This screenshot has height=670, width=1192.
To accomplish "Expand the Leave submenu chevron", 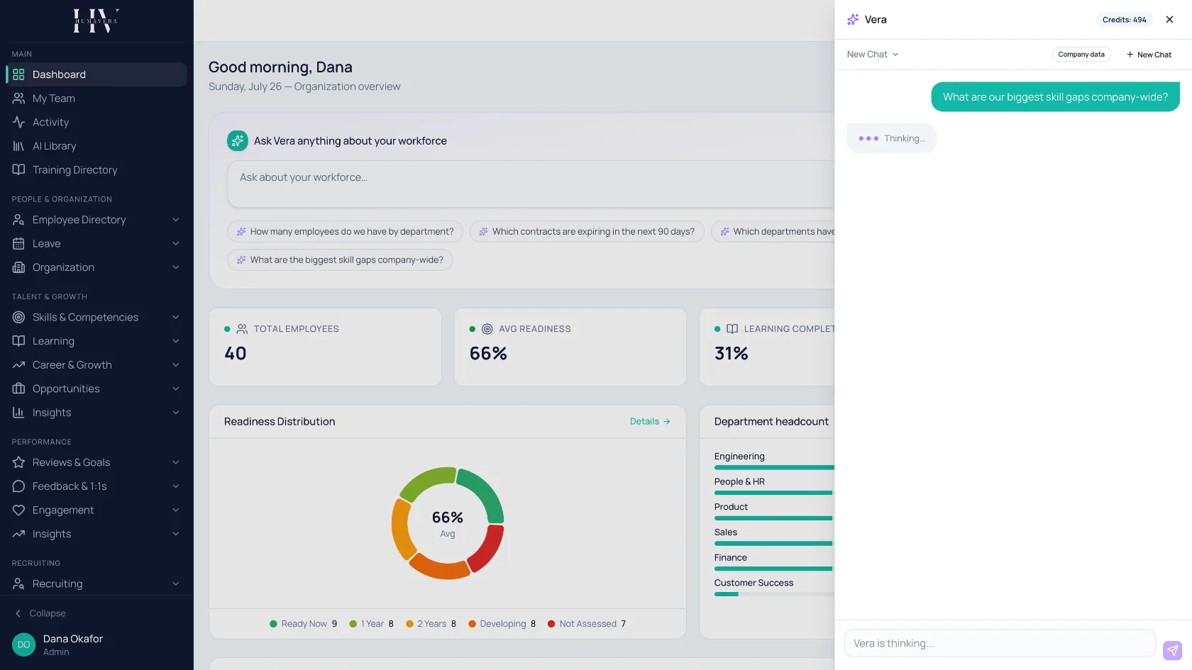I will (176, 244).
